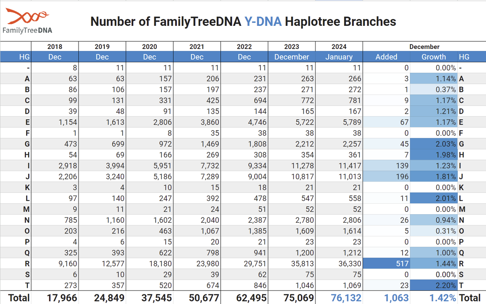Click cell 4,746 in row E
The image size is (486, 304).
[x=244, y=122]
